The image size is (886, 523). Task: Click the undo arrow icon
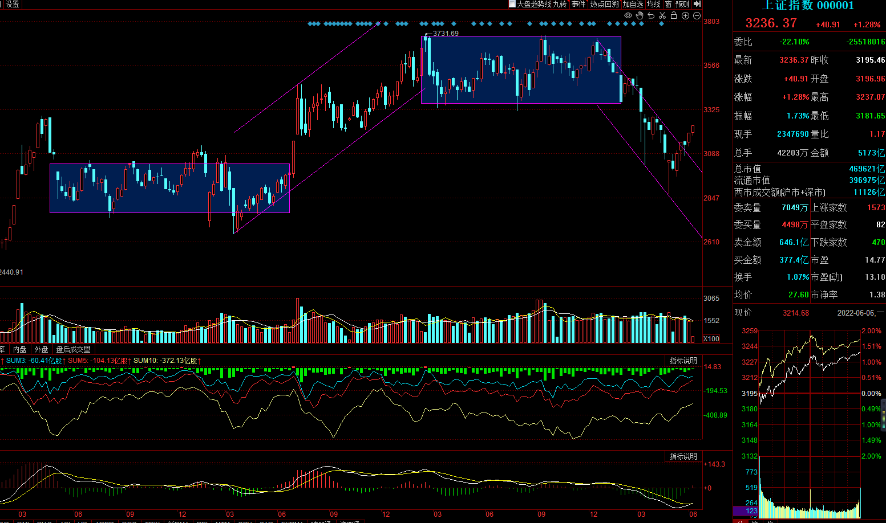[x=651, y=16]
